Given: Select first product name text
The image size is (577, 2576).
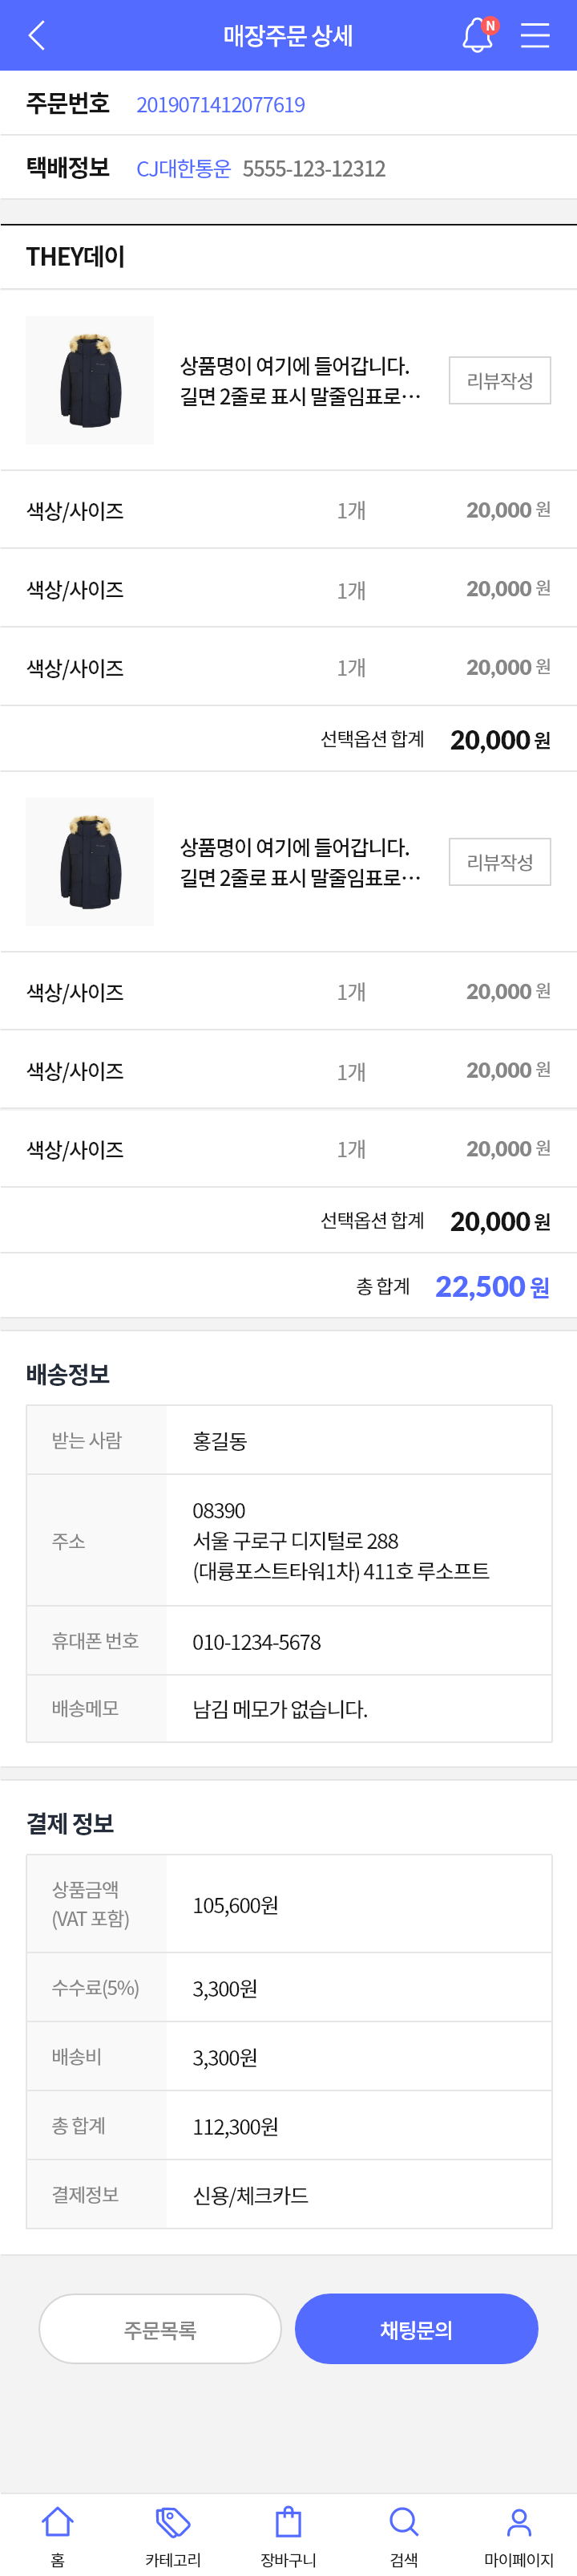Looking at the screenshot, I should tap(301, 381).
